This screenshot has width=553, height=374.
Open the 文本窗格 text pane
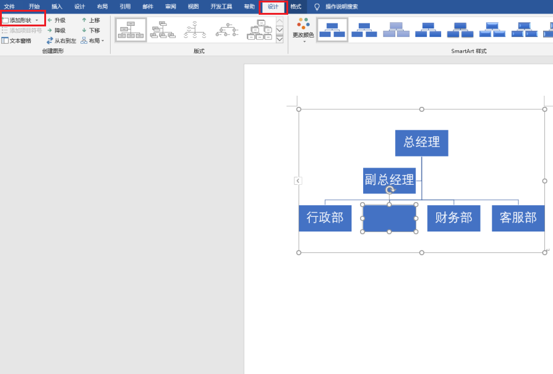17,41
